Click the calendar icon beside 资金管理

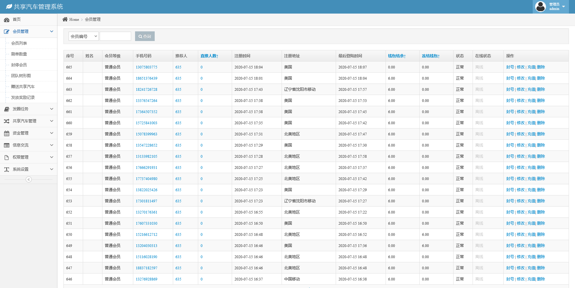point(7,133)
